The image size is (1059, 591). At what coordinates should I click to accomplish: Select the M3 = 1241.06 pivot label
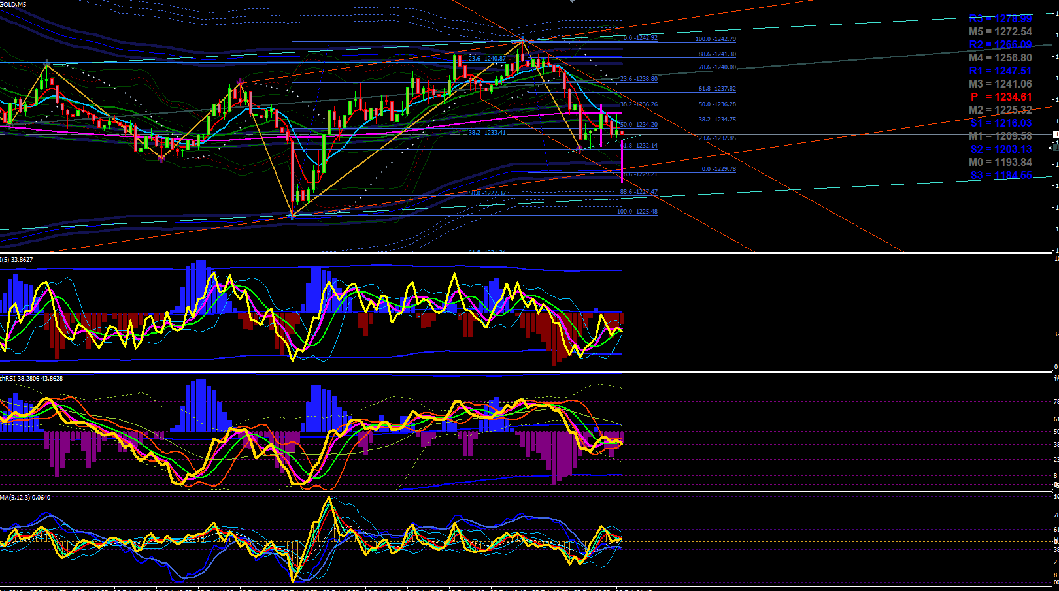[x=1000, y=84]
